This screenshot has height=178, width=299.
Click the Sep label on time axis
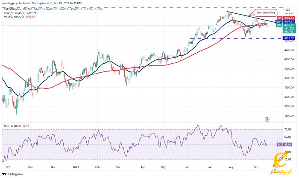point(256,167)
